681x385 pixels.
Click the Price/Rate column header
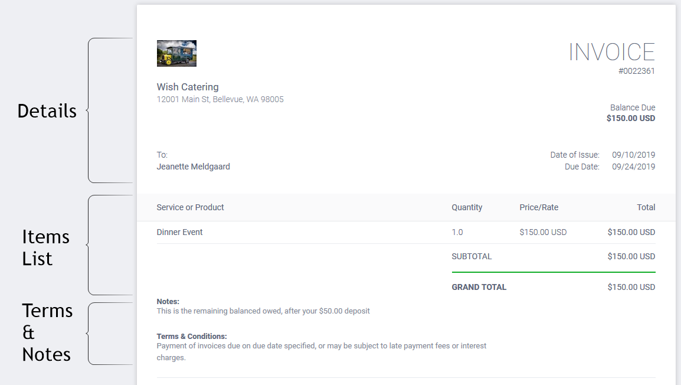coord(539,207)
